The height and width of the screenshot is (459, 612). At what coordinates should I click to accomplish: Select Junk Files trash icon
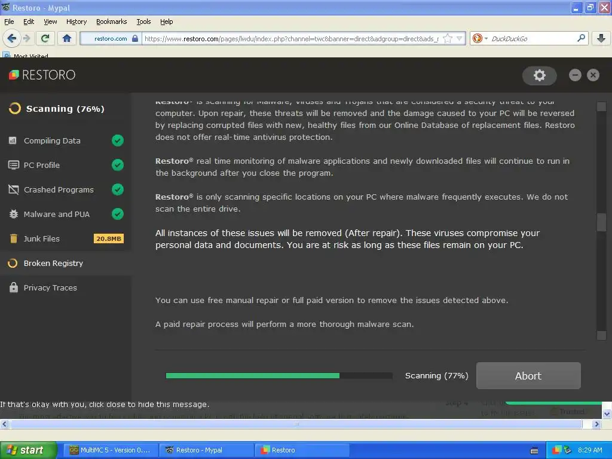pyautogui.click(x=13, y=238)
